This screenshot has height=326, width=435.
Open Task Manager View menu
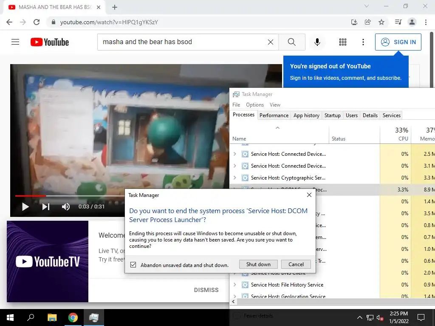tap(275, 105)
